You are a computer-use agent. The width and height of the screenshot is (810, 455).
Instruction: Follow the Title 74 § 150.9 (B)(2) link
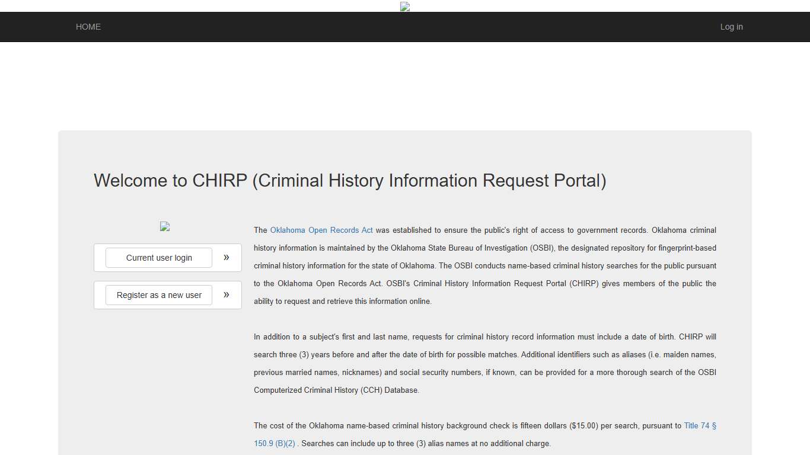coord(700,425)
